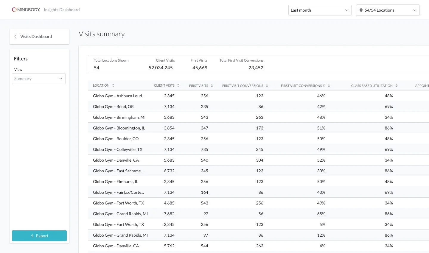Sort table by Location column arrows

113,86
